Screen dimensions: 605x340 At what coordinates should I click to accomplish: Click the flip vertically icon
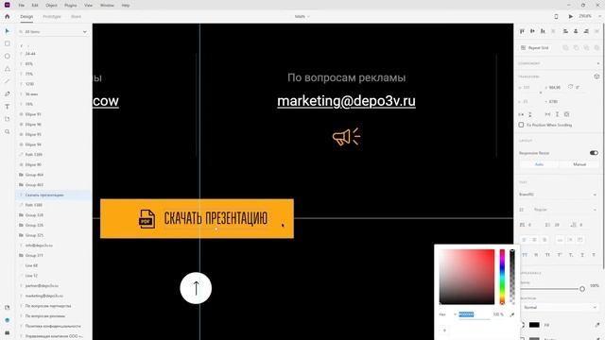(530, 114)
